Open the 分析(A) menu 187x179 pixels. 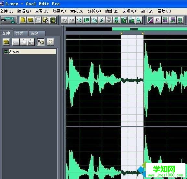tap(94, 11)
